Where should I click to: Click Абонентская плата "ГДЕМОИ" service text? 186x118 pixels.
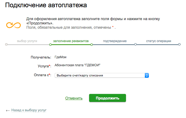pyautogui.click(x=77, y=65)
